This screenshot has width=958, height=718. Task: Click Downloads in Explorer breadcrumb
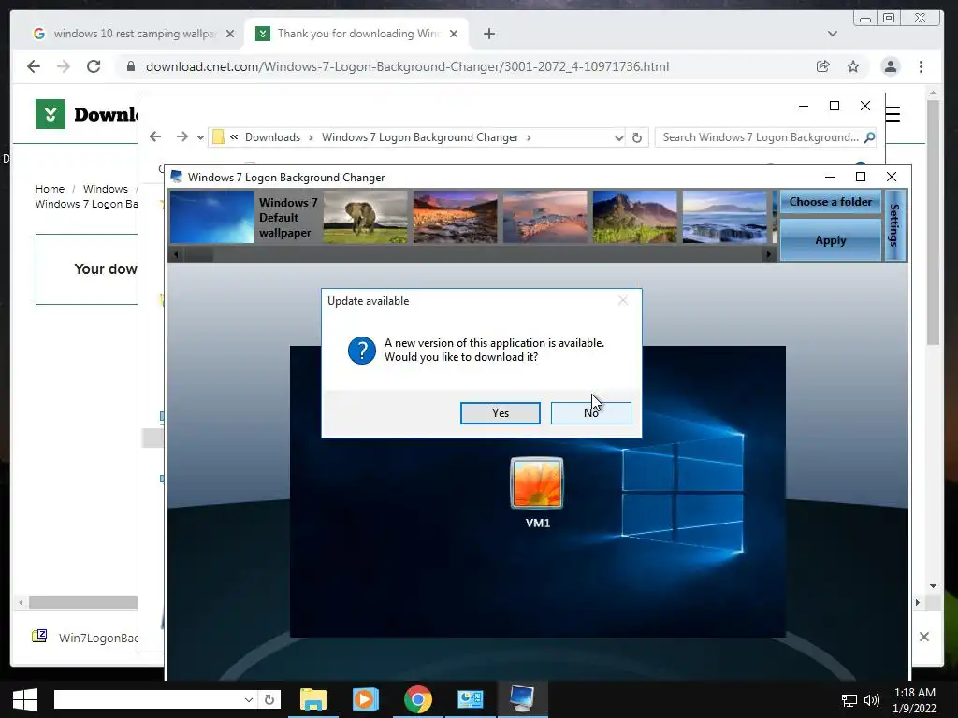tap(272, 137)
